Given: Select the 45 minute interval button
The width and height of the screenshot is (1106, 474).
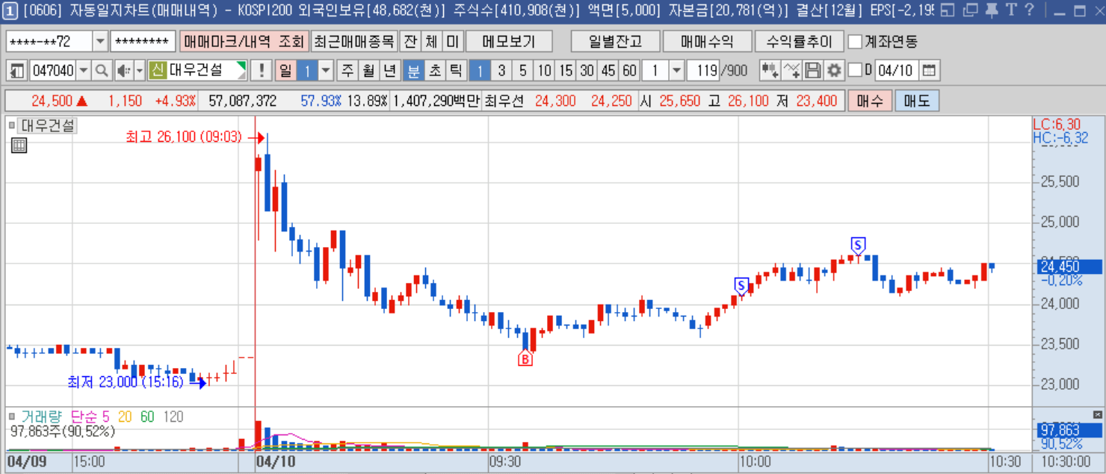Looking at the screenshot, I should point(608,71).
